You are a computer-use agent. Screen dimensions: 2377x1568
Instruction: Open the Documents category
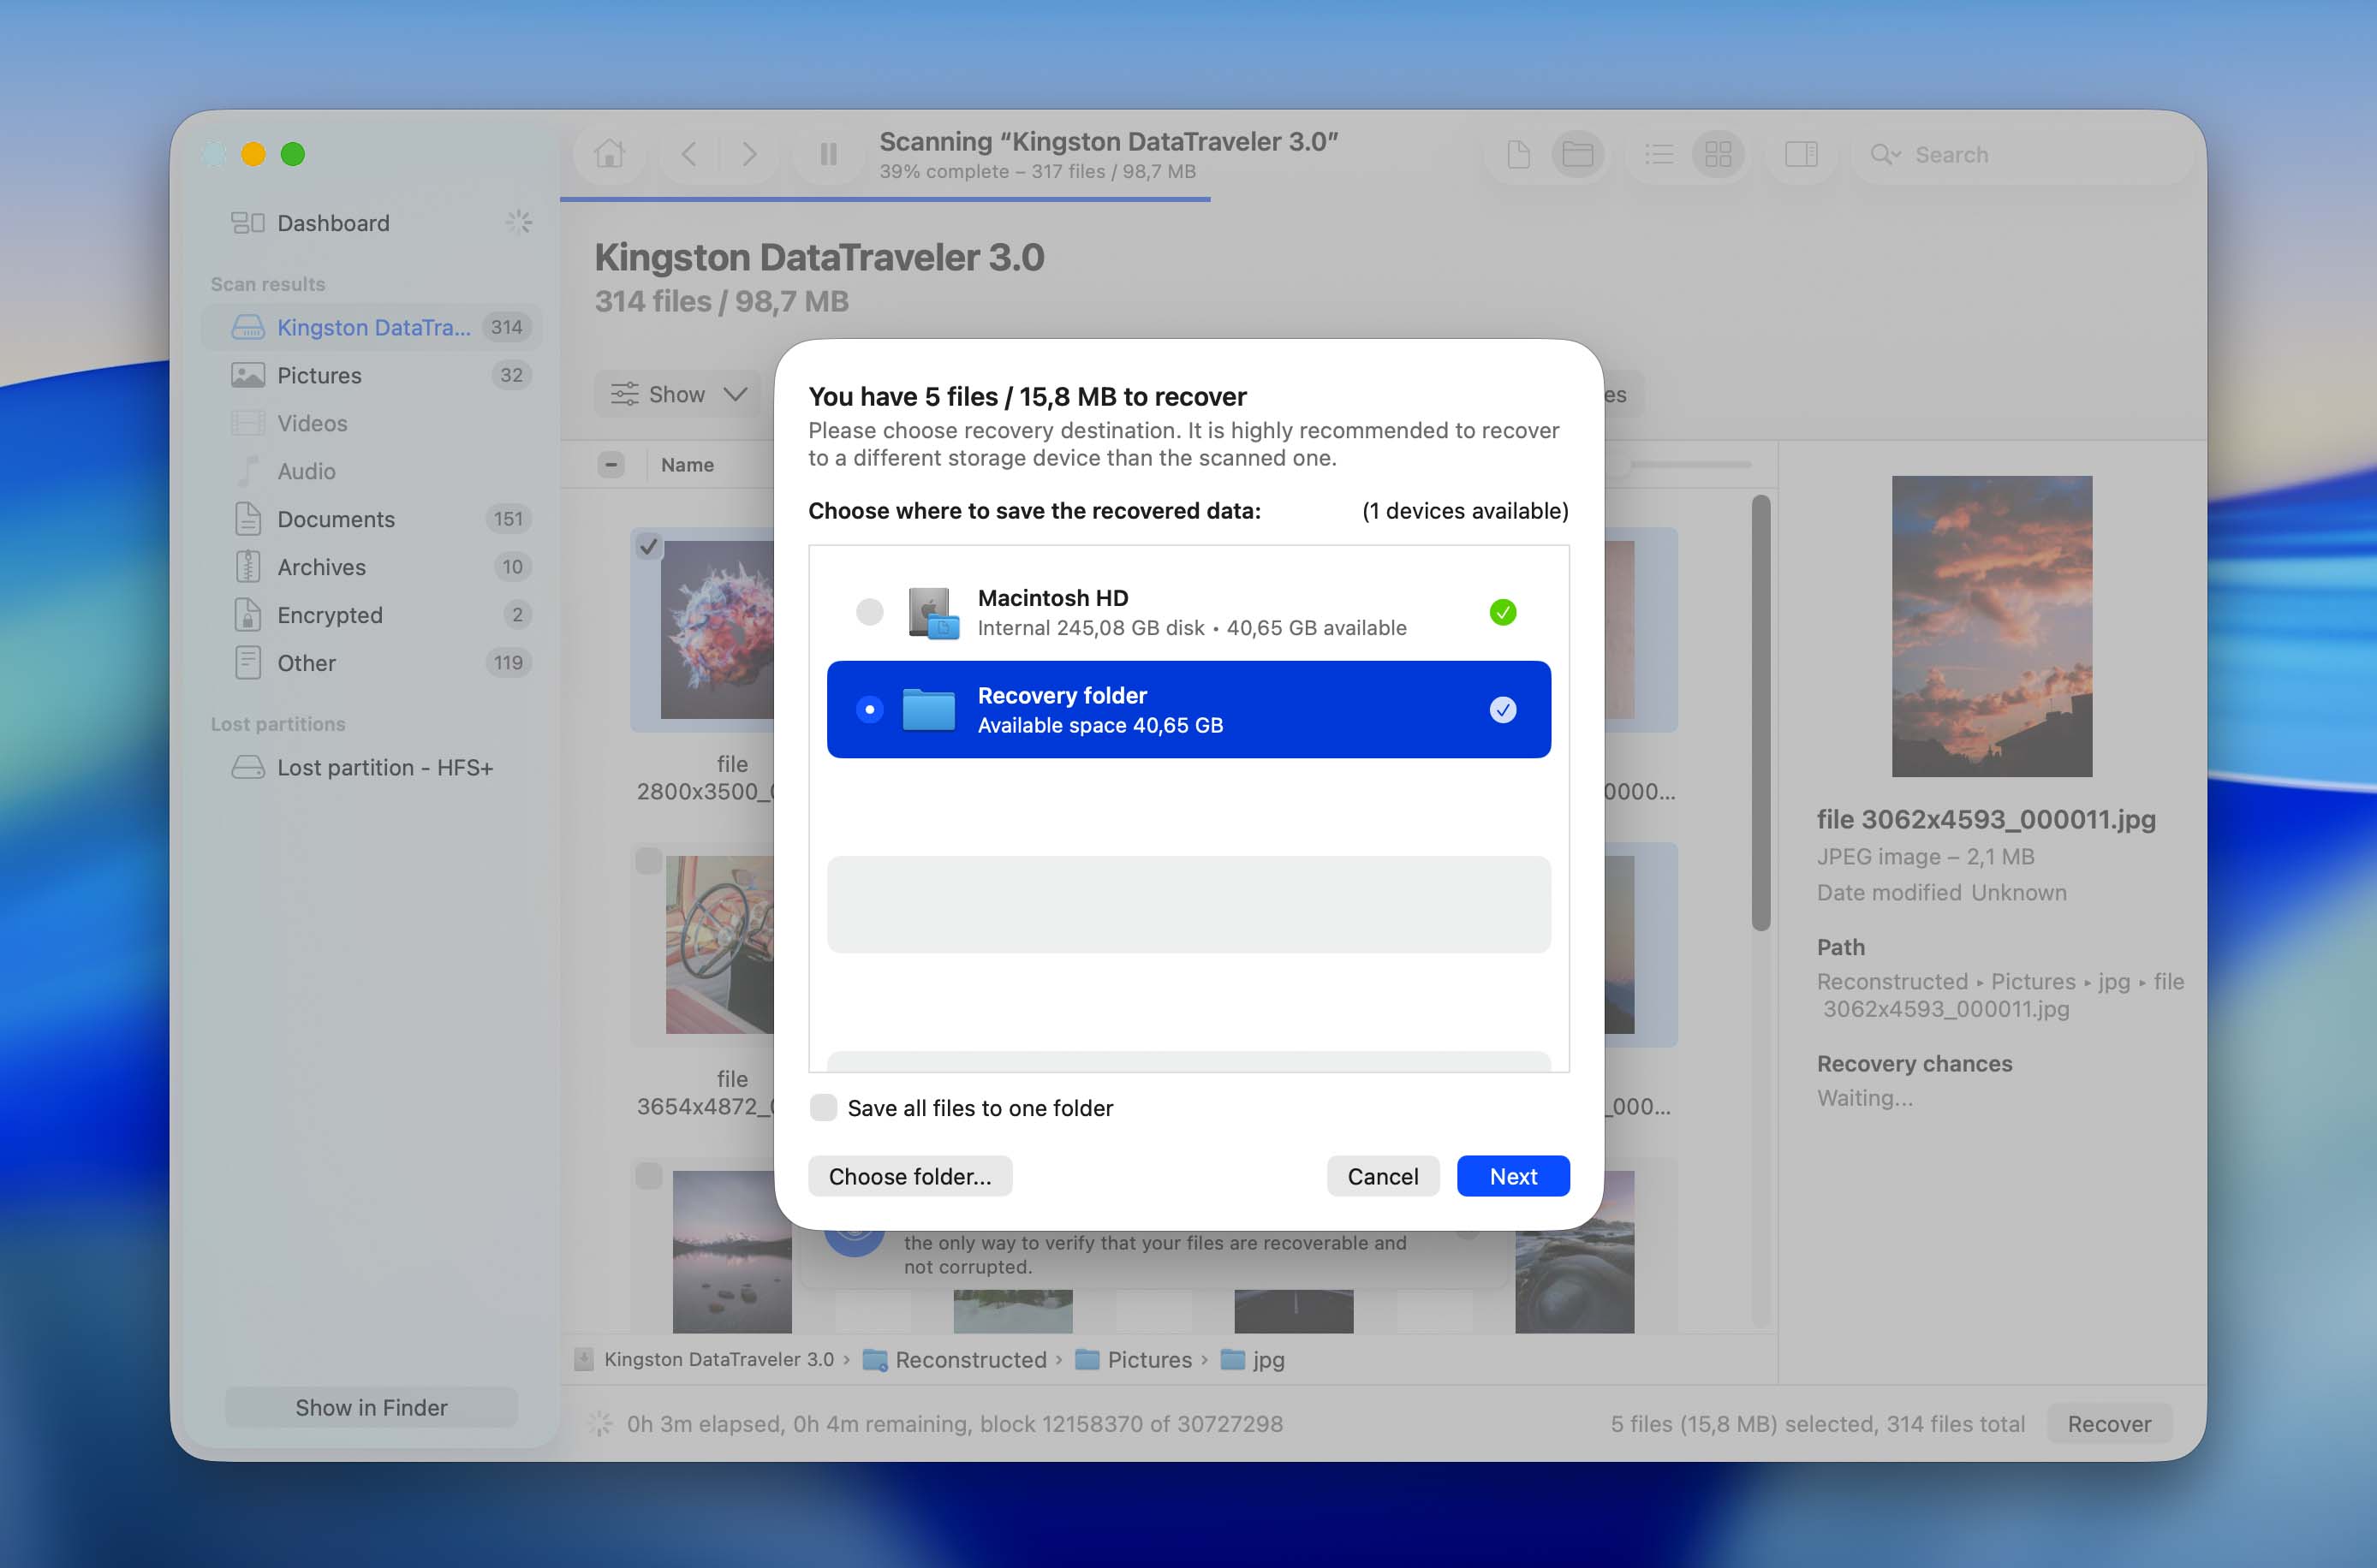click(372, 519)
